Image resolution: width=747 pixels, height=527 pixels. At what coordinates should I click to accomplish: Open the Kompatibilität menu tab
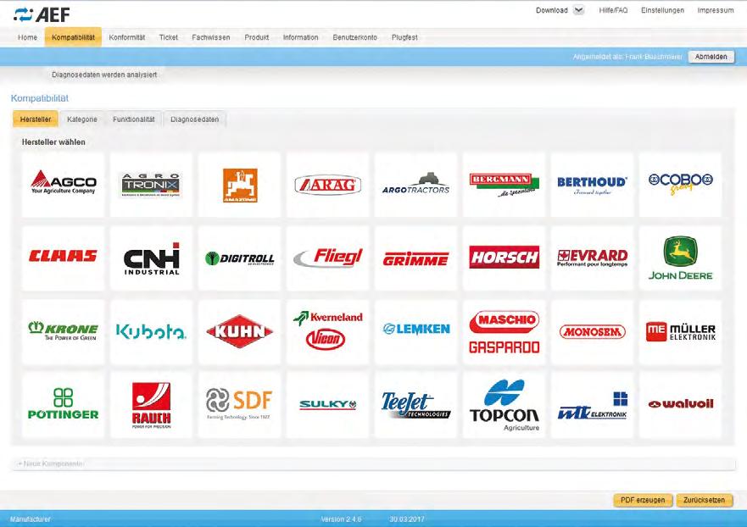coord(73,37)
